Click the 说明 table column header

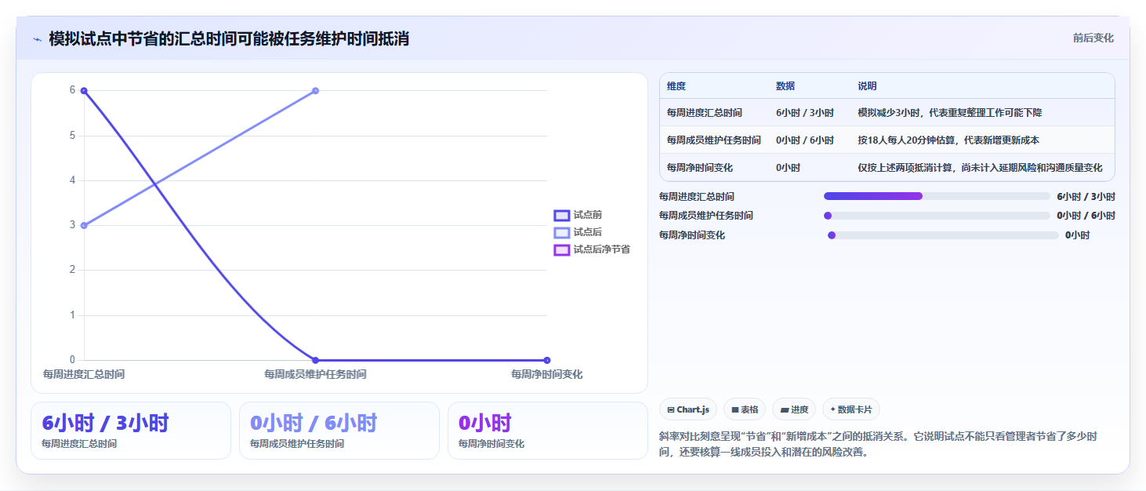point(868,86)
